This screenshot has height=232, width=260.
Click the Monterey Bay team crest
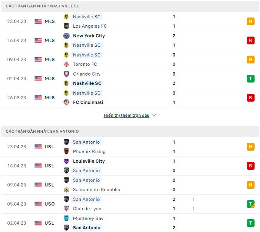66,218
